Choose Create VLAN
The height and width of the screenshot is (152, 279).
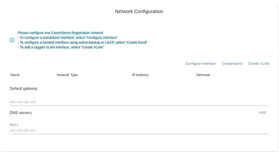(x=258, y=64)
